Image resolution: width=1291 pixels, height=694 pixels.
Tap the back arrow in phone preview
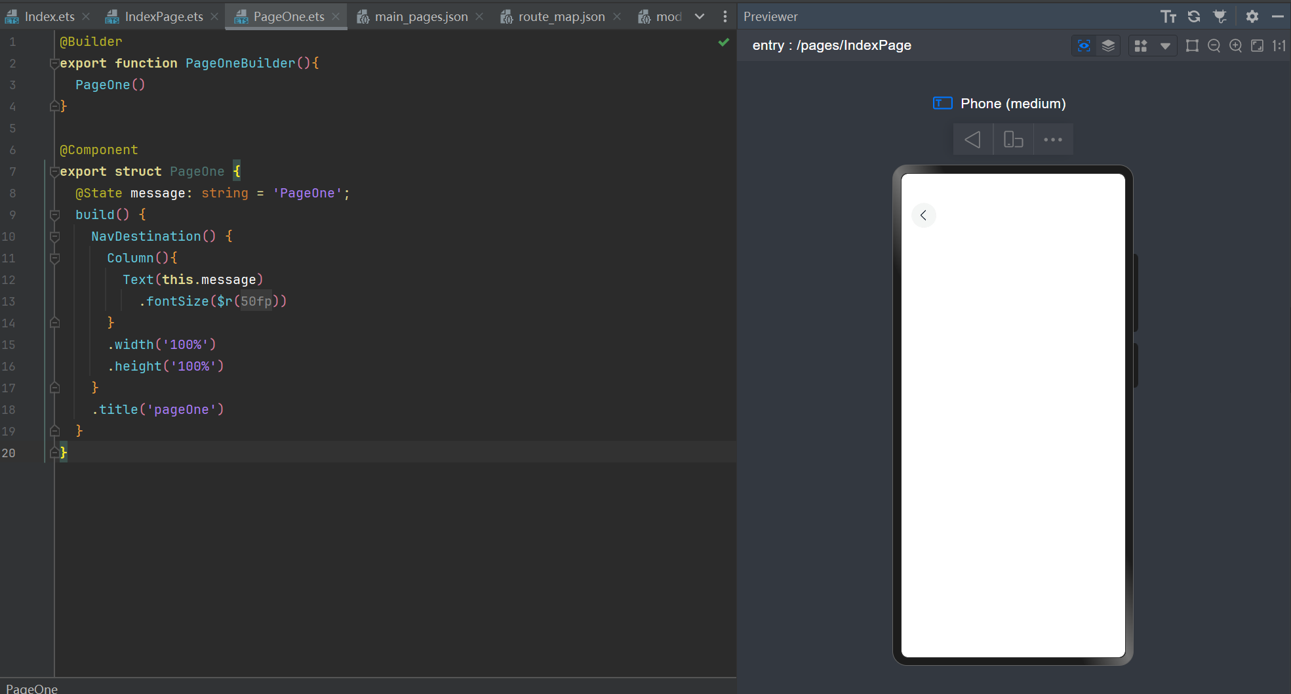click(x=923, y=215)
